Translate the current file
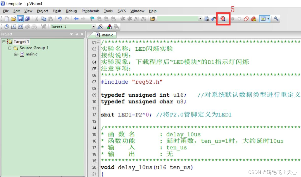 click(x=7, y=27)
